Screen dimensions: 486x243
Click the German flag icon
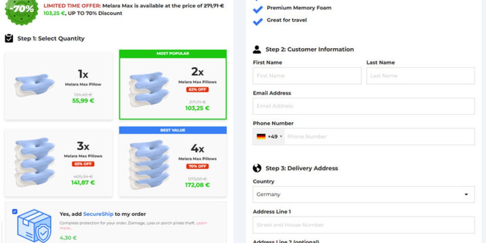pos(261,136)
